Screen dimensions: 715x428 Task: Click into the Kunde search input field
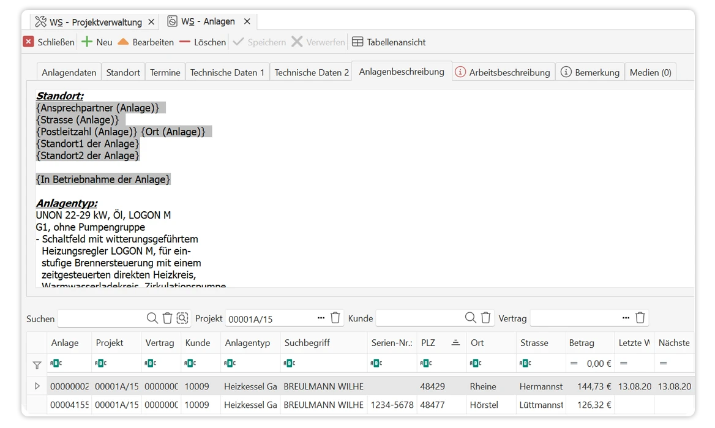pyautogui.click(x=419, y=318)
